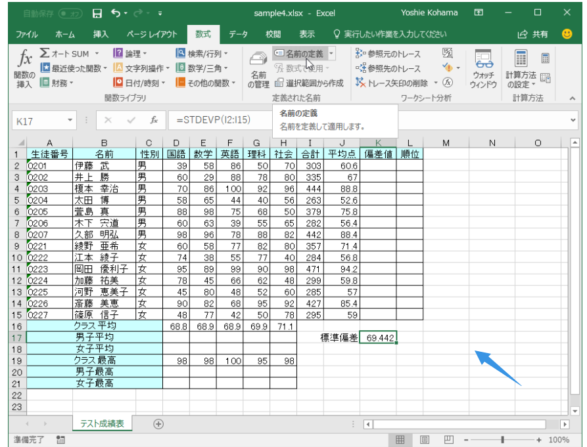Open the ホーム tab
This screenshot has width=587, height=447.
65,34
